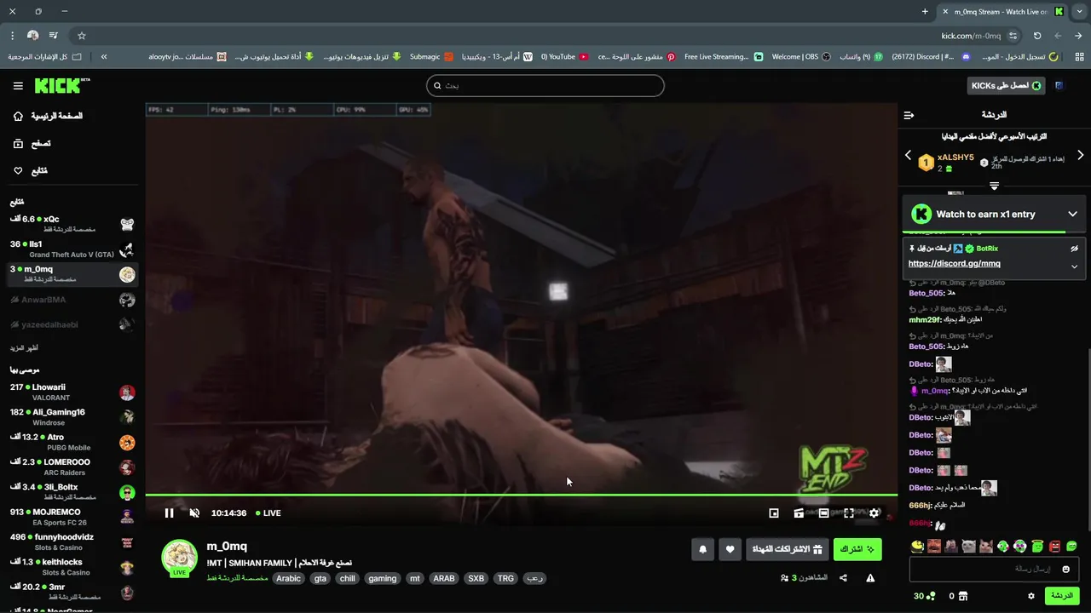This screenshot has height=613, width=1091.
Task: Expand bookmarks overflow chevron
Action: point(104,57)
